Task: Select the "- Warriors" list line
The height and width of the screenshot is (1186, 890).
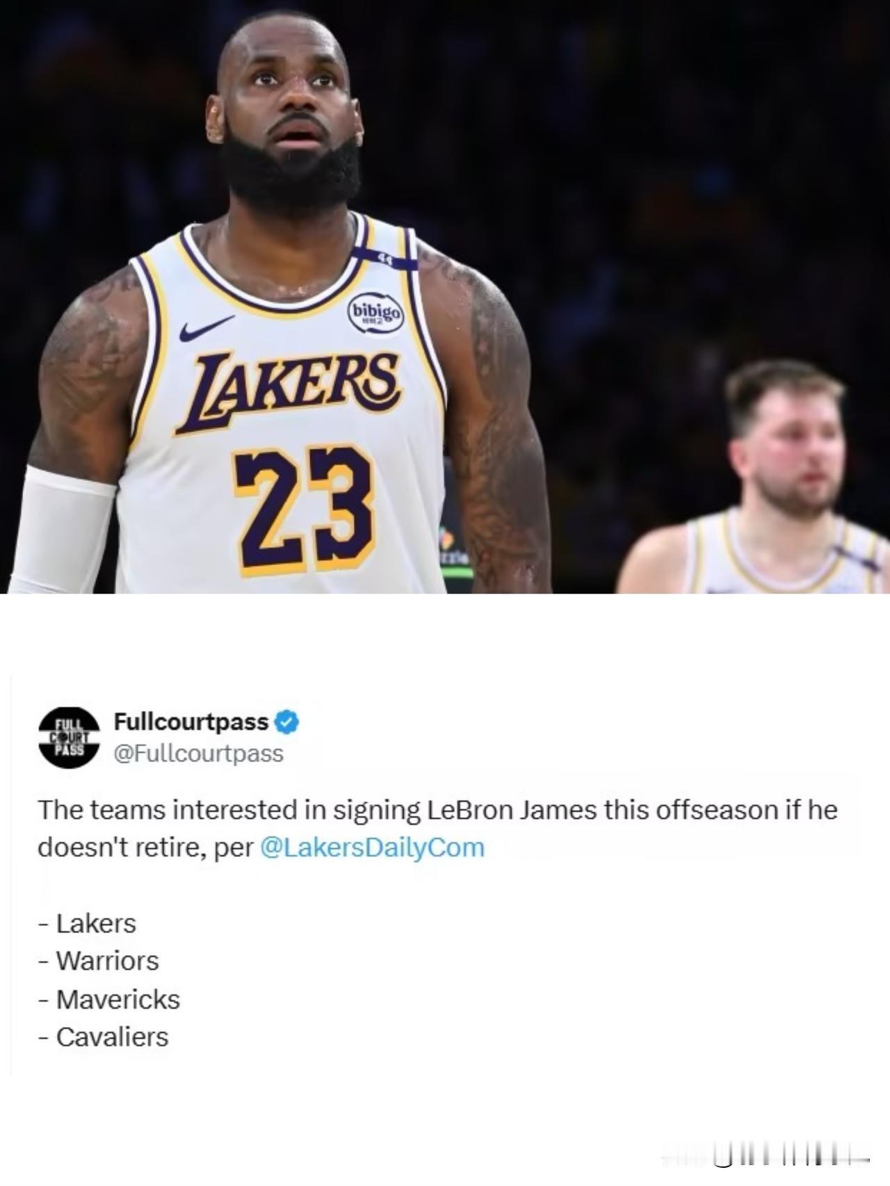Action: point(99,961)
